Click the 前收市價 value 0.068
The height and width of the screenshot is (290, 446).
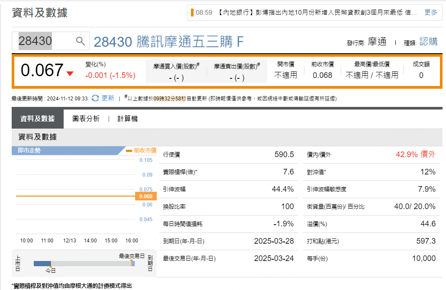click(323, 75)
